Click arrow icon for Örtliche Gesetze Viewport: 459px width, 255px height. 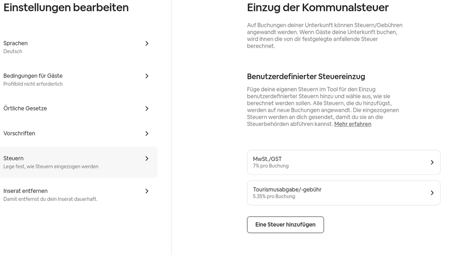pyautogui.click(x=147, y=109)
